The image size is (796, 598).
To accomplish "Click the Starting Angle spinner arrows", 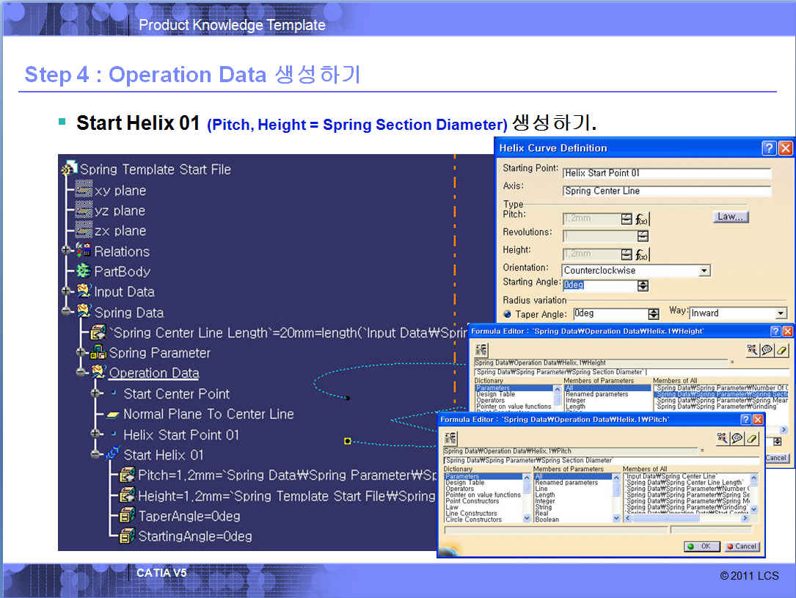I will (643, 285).
